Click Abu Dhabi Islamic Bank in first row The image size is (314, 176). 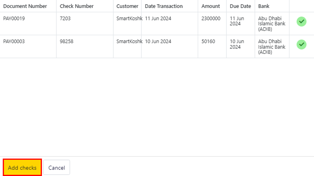271,23
